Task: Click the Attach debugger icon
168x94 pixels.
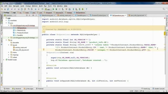Action: click(x=62, y=9)
